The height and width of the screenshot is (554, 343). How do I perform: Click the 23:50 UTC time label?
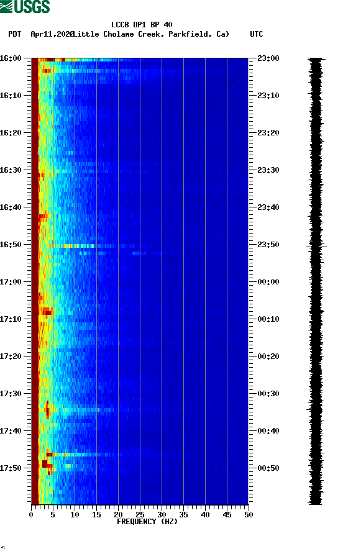click(268, 245)
